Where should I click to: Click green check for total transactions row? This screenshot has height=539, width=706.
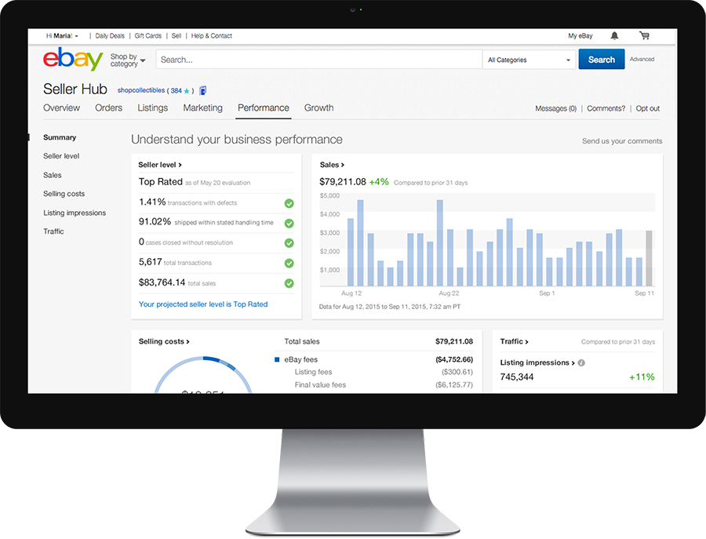[289, 264]
